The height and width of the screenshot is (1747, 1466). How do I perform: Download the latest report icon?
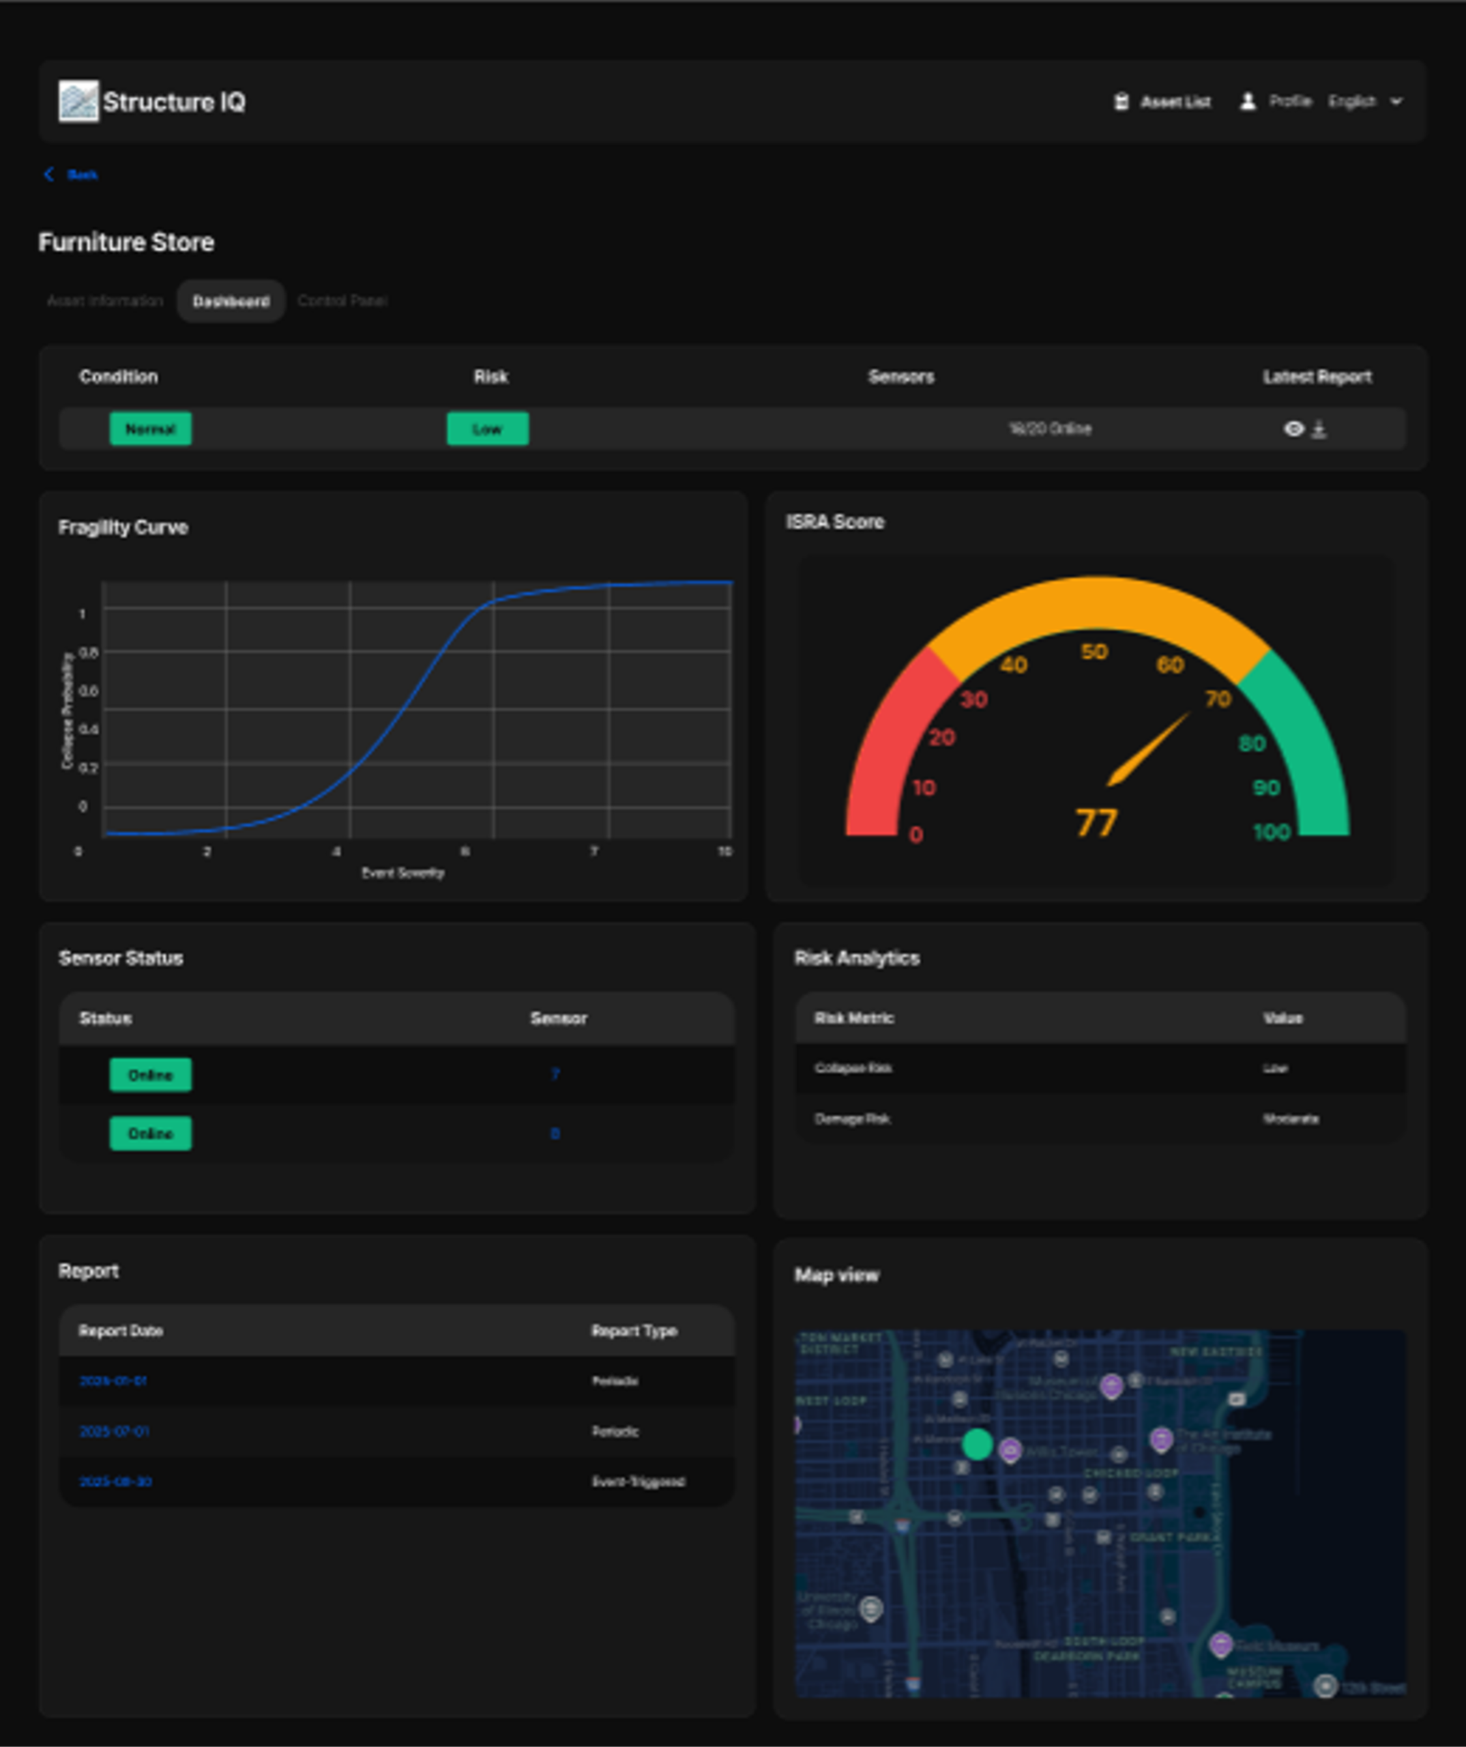tap(1319, 429)
